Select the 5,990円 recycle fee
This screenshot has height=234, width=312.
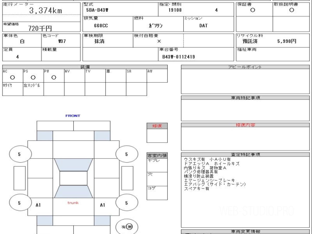click(287, 41)
